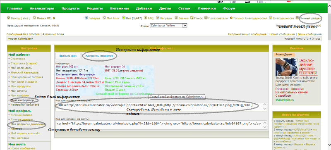Viewport: 331px width, 150px height.
Task: Open Стартовая in Мой кабинет
Action: [x=18, y=59]
